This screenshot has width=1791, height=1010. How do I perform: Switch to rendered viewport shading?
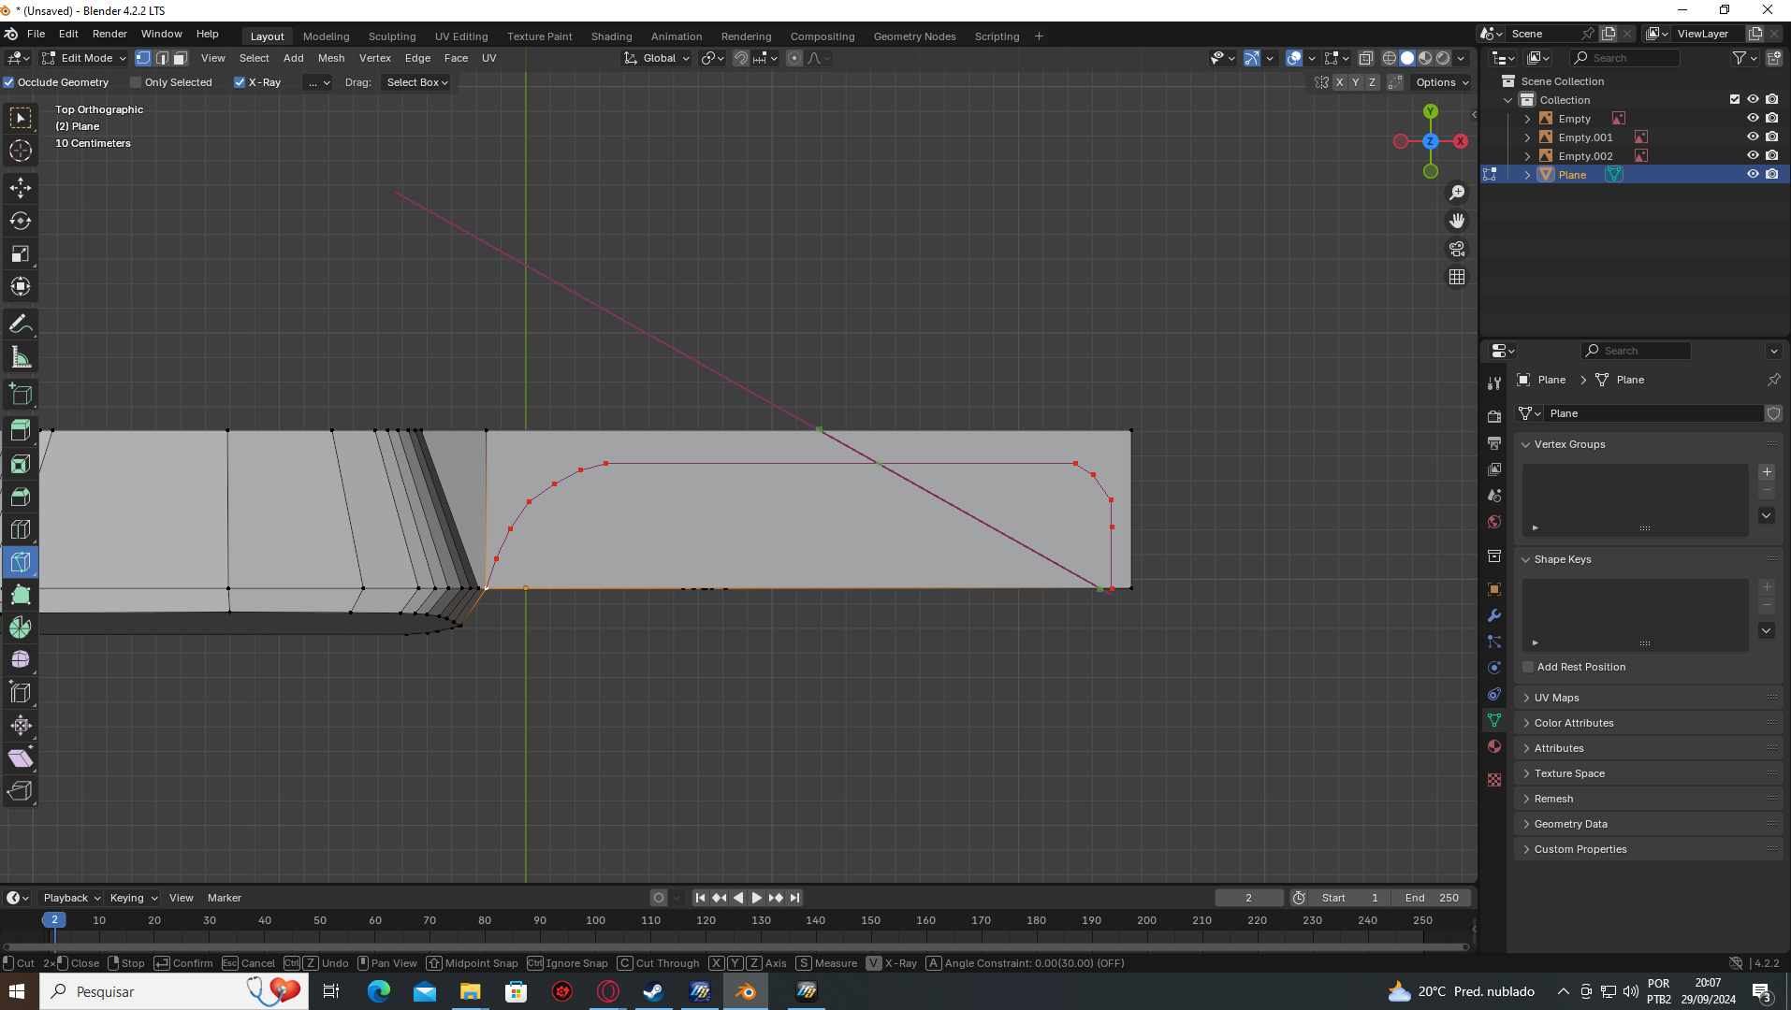pyautogui.click(x=1444, y=58)
